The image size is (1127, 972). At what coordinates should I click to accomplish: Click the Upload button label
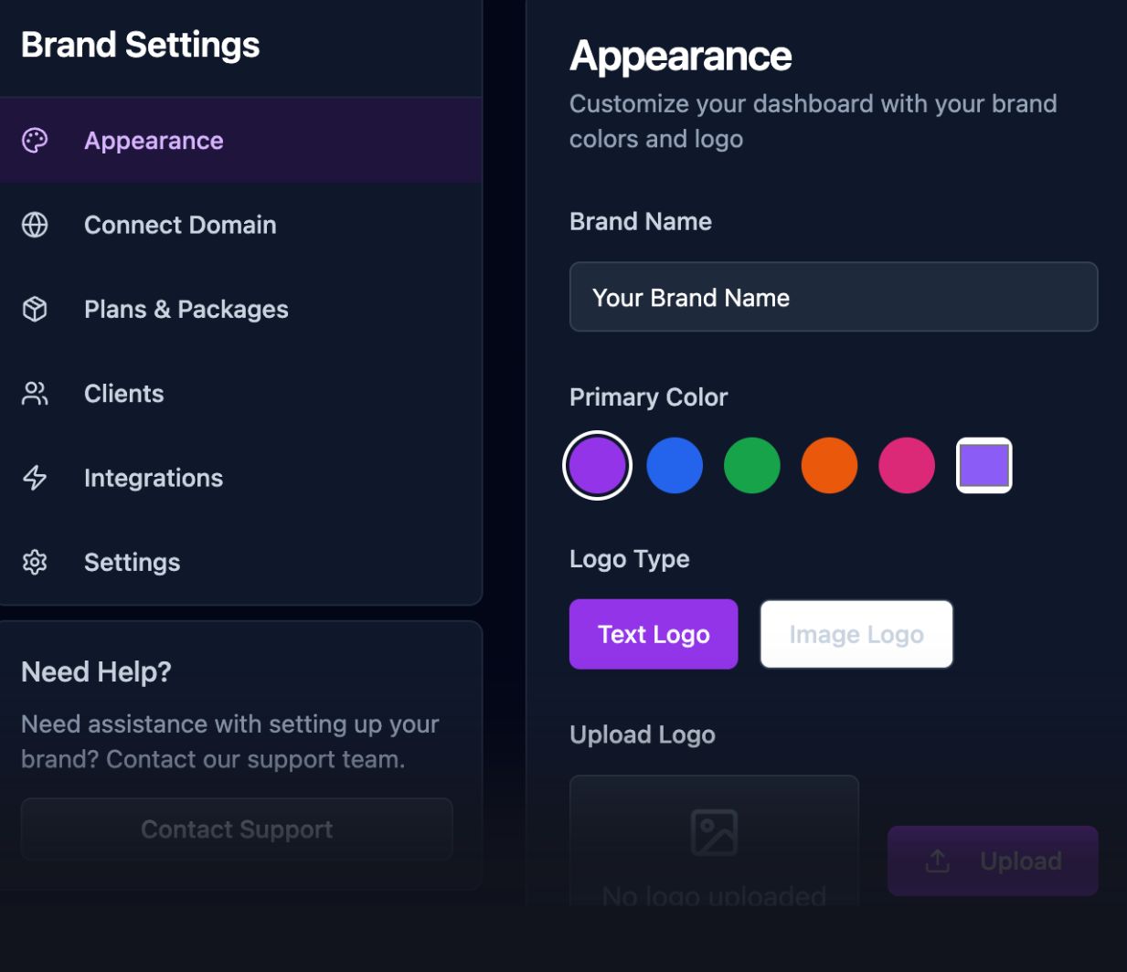click(x=1020, y=861)
